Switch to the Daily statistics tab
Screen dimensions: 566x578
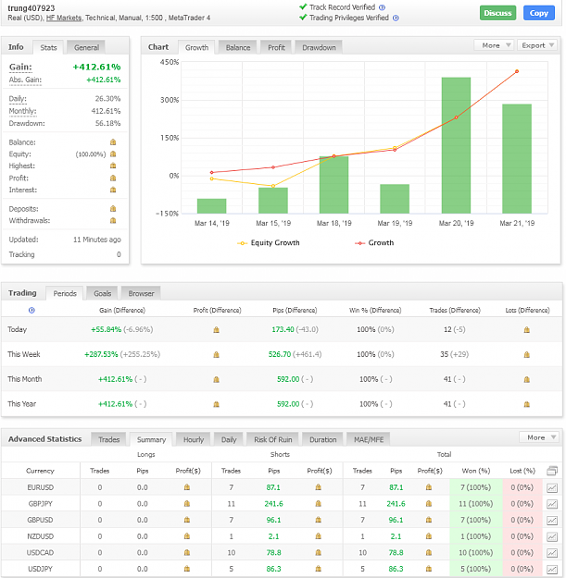229,439
